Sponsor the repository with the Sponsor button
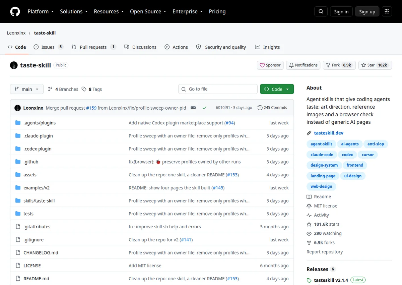The height and width of the screenshot is (285, 402). click(270, 65)
